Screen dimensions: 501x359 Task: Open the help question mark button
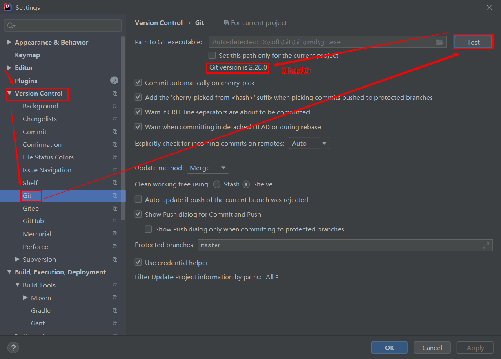[13, 348]
